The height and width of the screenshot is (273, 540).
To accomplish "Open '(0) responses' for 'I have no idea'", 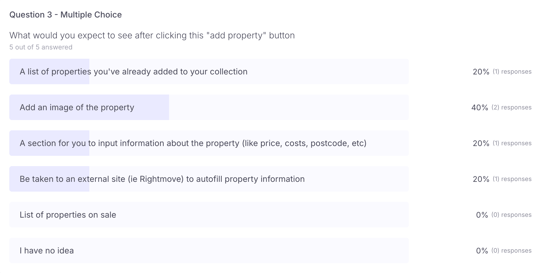I will point(511,251).
